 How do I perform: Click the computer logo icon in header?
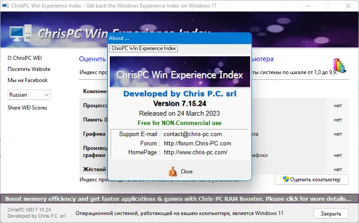(x=20, y=33)
